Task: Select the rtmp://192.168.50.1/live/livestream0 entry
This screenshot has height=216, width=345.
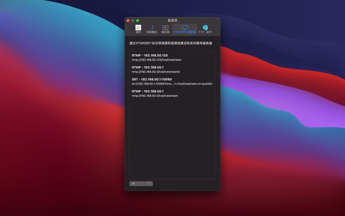Action: (156, 72)
